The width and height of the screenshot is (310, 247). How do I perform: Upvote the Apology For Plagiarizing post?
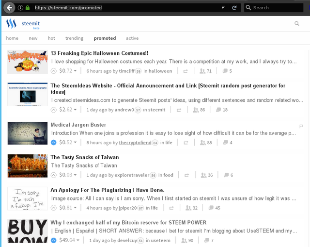click(x=54, y=208)
